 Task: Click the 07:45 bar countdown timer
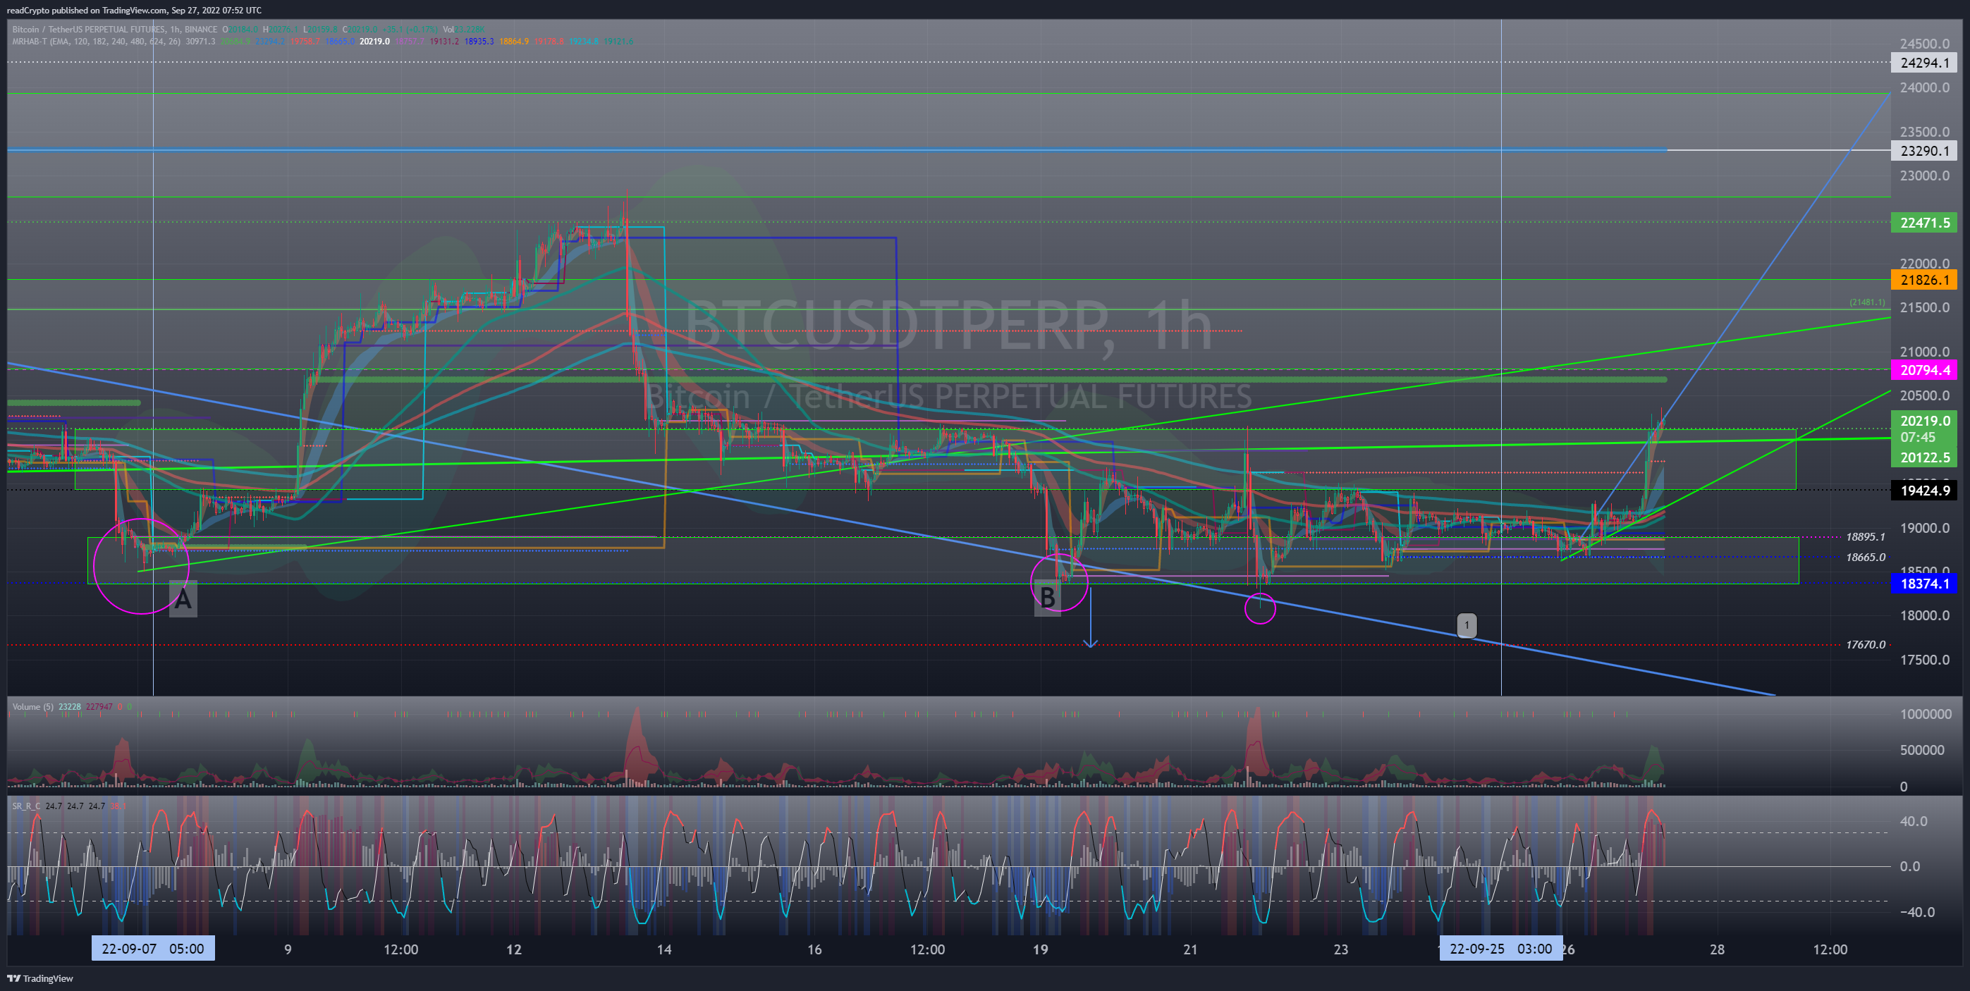pyautogui.click(x=1917, y=438)
